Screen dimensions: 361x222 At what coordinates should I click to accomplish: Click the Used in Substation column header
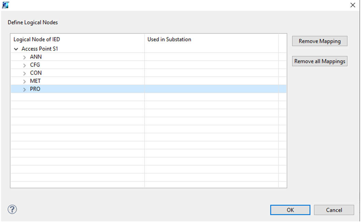[x=169, y=40]
